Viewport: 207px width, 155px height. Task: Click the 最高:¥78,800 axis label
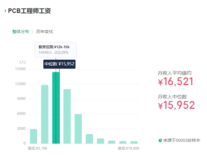(128, 148)
